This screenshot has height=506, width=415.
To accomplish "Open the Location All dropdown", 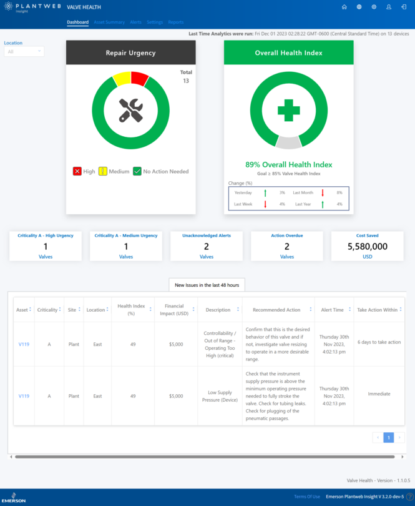I will [24, 52].
